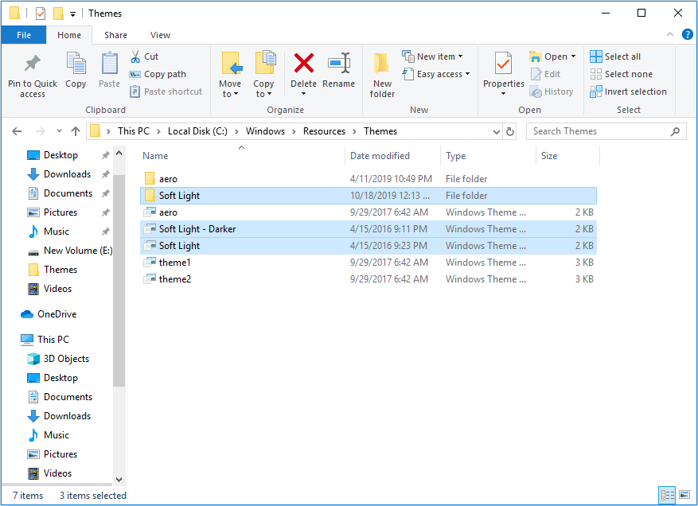The width and height of the screenshot is (698, 506).
Task: Rename the selected item via ribbon
Action: pyautogui.click(x=338, y=70)
